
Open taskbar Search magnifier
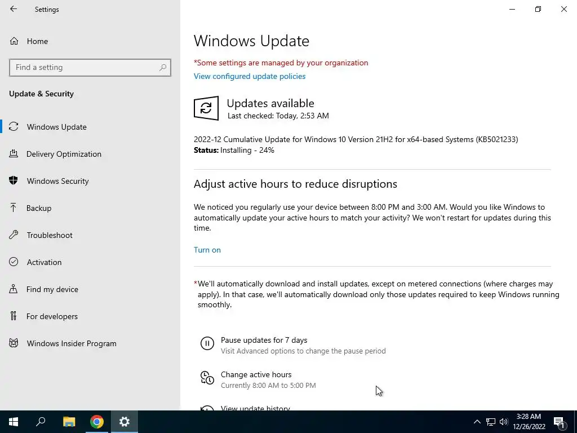click(x=41, y=422)
